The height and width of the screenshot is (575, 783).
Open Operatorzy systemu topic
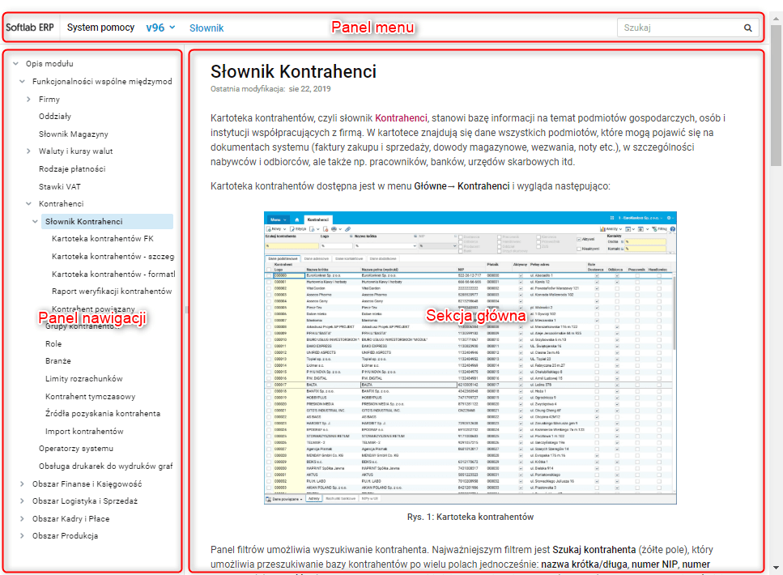[76, 448]
